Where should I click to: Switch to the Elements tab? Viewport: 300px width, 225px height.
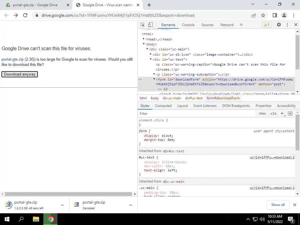point(168,25)
